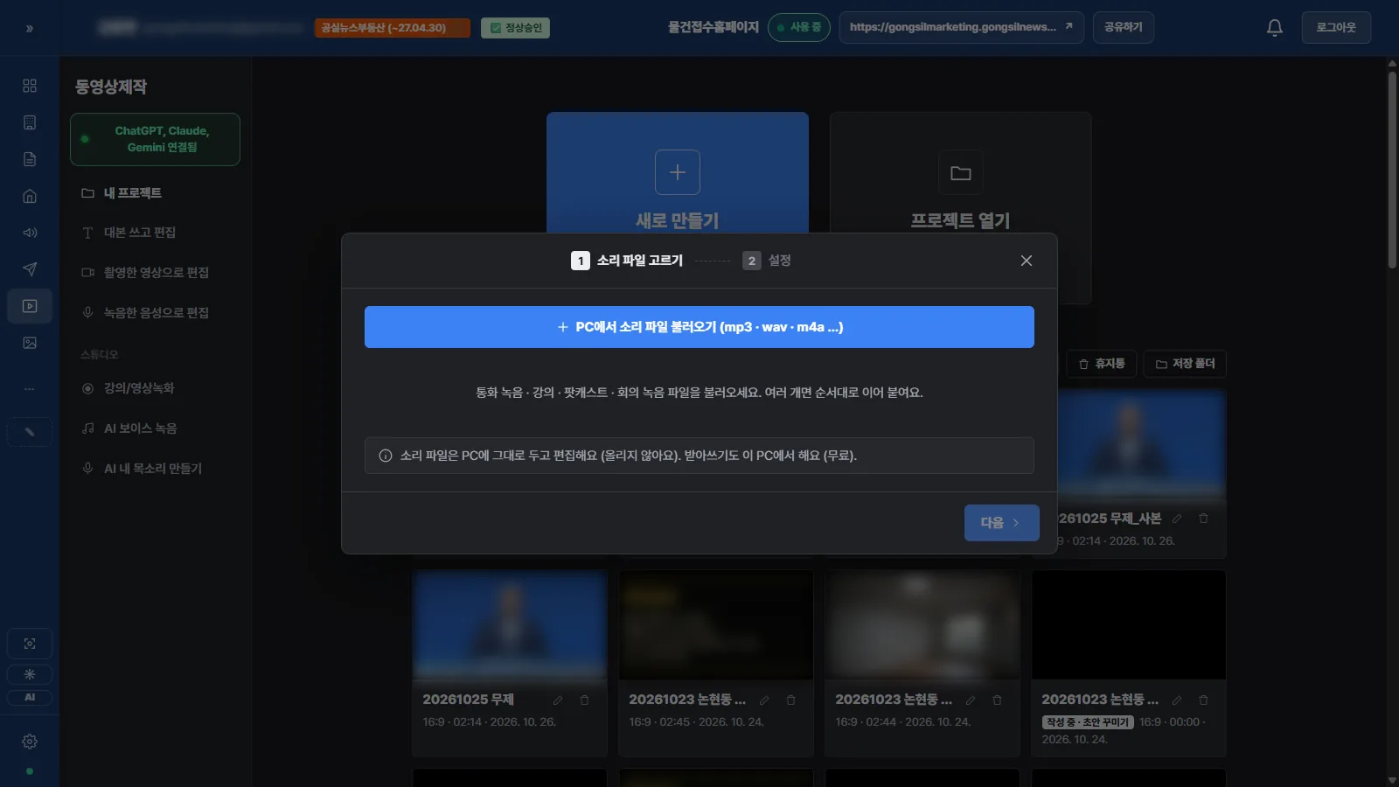Screen dimensions: 1399x787
Task: Click pencil icon on the 작성 중 논현동 project
Action: (1177, 700)
